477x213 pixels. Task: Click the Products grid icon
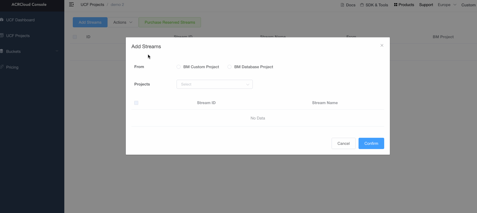coord(395,5)
